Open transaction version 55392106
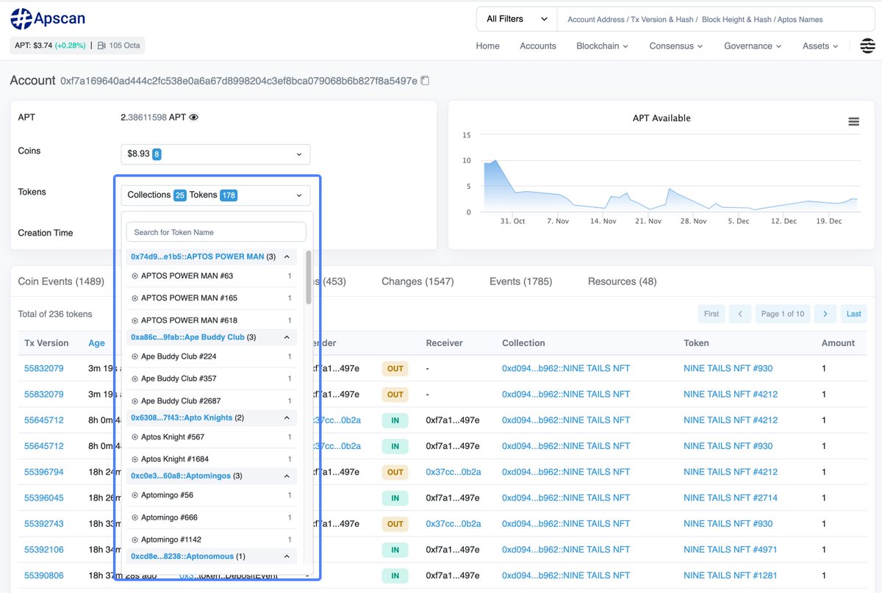 click(x=44, y=550)
